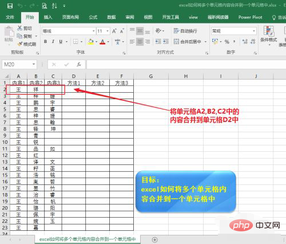Switch to the 公式 ribbon tab
286x244 pixels.
(x=93, y=17)
